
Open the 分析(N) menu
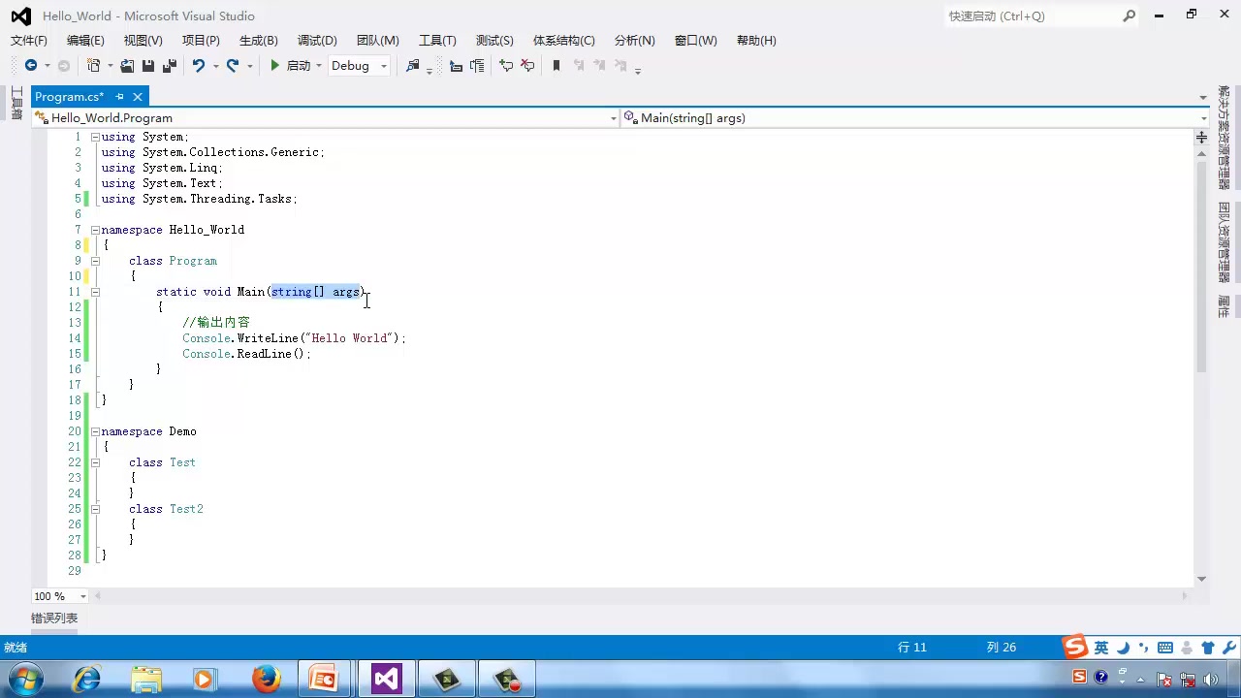(x=635, y=40)
